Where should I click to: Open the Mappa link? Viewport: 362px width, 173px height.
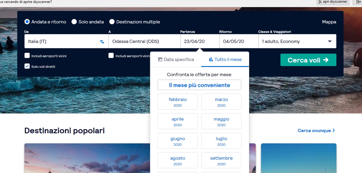click(x=329, y=22)
